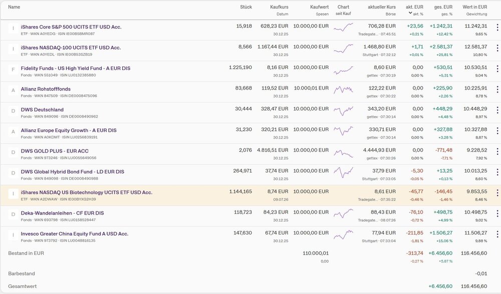
Task: Sort by the 'ges. EUR' column header
Action: pyautogui.click(x=443, y=6)
